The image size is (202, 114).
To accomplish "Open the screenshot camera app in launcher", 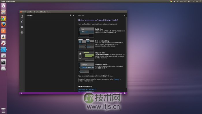I will [x=3, y=56].
